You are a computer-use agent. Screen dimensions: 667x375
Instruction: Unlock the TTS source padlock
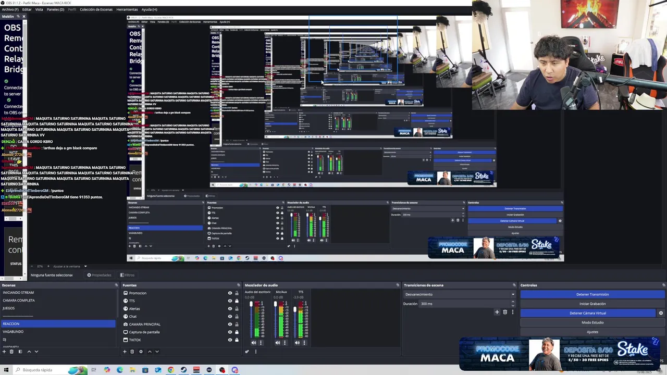[237, 301]
